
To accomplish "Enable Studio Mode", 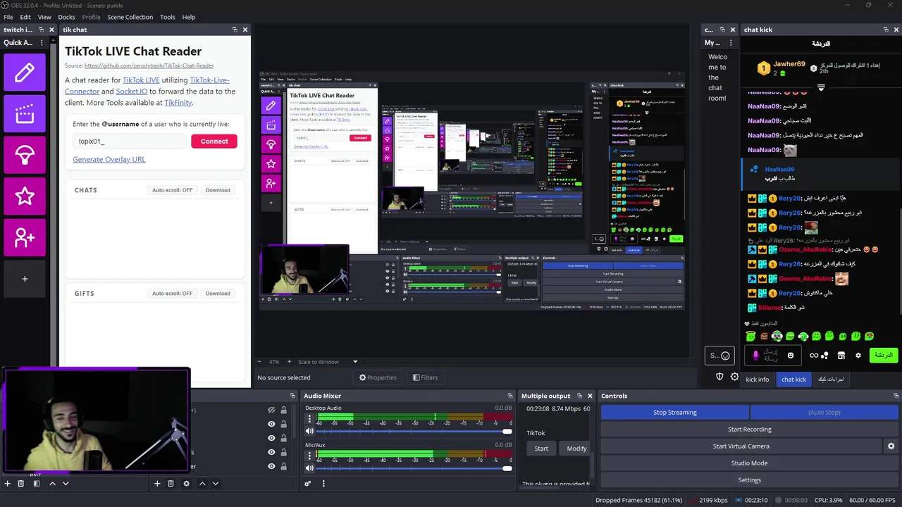I will pos(749,463).
